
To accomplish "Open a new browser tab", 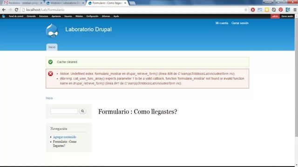I will click(132, 3).
